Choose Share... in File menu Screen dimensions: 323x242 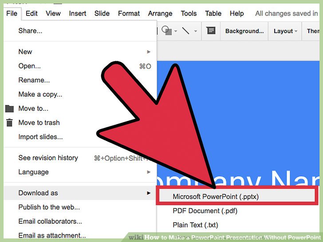pos(80,31)
